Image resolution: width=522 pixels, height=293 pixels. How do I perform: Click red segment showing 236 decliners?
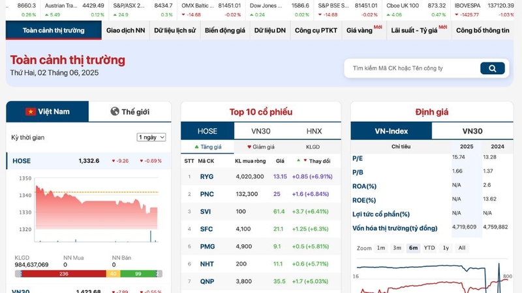(64, 273)
